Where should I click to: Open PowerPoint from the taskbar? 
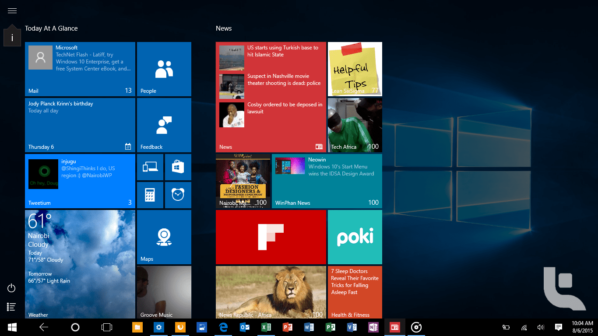click(x=288, y=327)
